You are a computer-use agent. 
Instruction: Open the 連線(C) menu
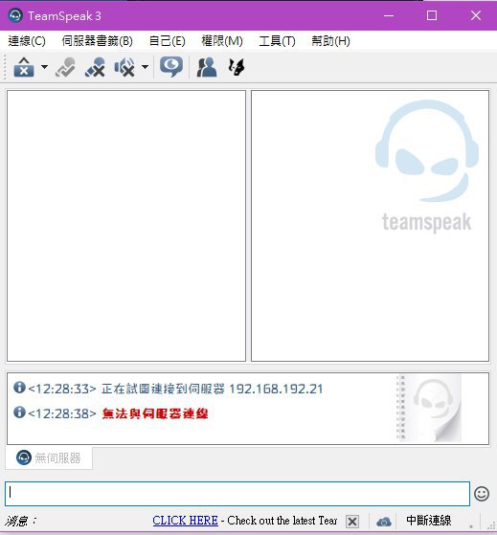click(x=27, y=41)
